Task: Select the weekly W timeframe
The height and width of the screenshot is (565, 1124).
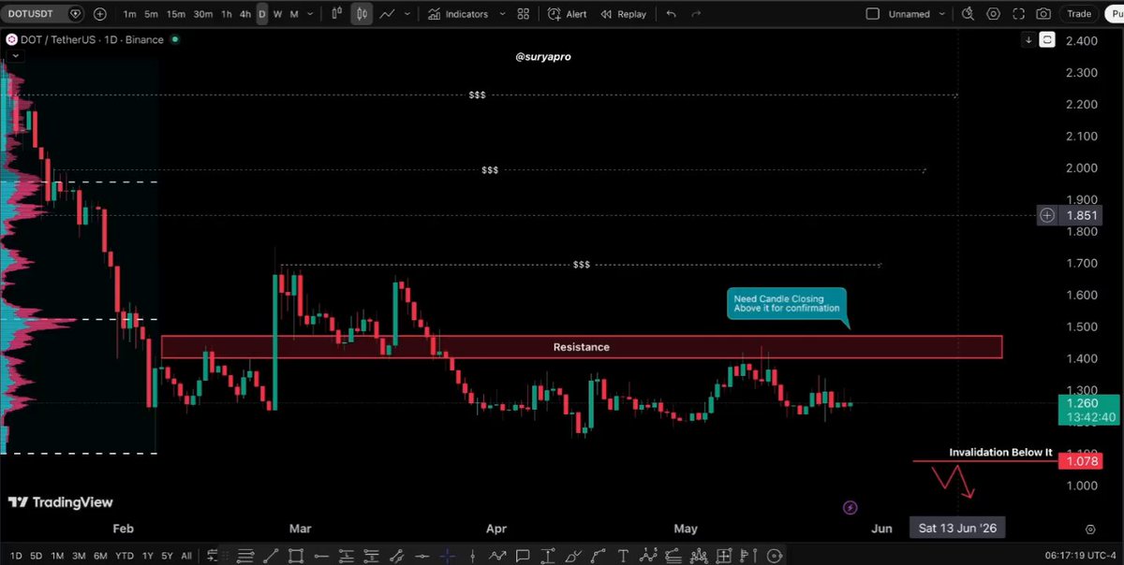Action: (x=278, y=14)
